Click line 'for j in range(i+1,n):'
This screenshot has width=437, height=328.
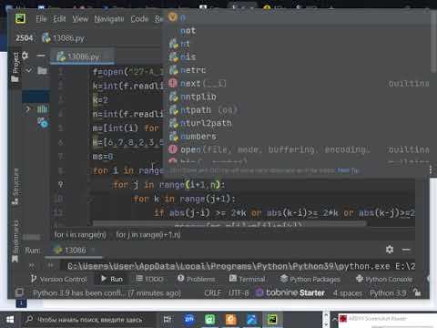[168, 185]
